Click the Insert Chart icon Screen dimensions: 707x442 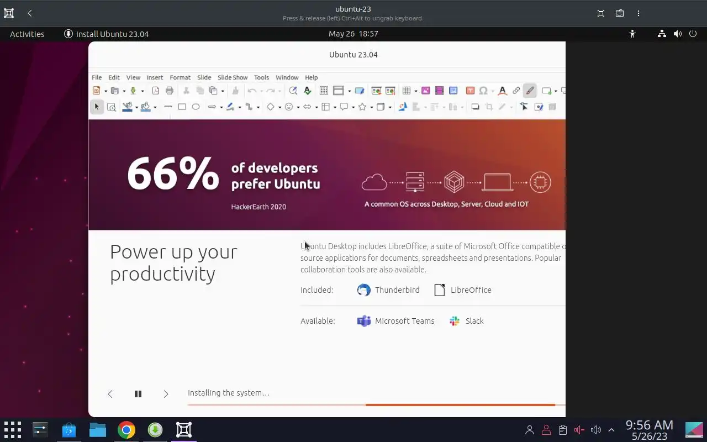(x=453, y=91)
